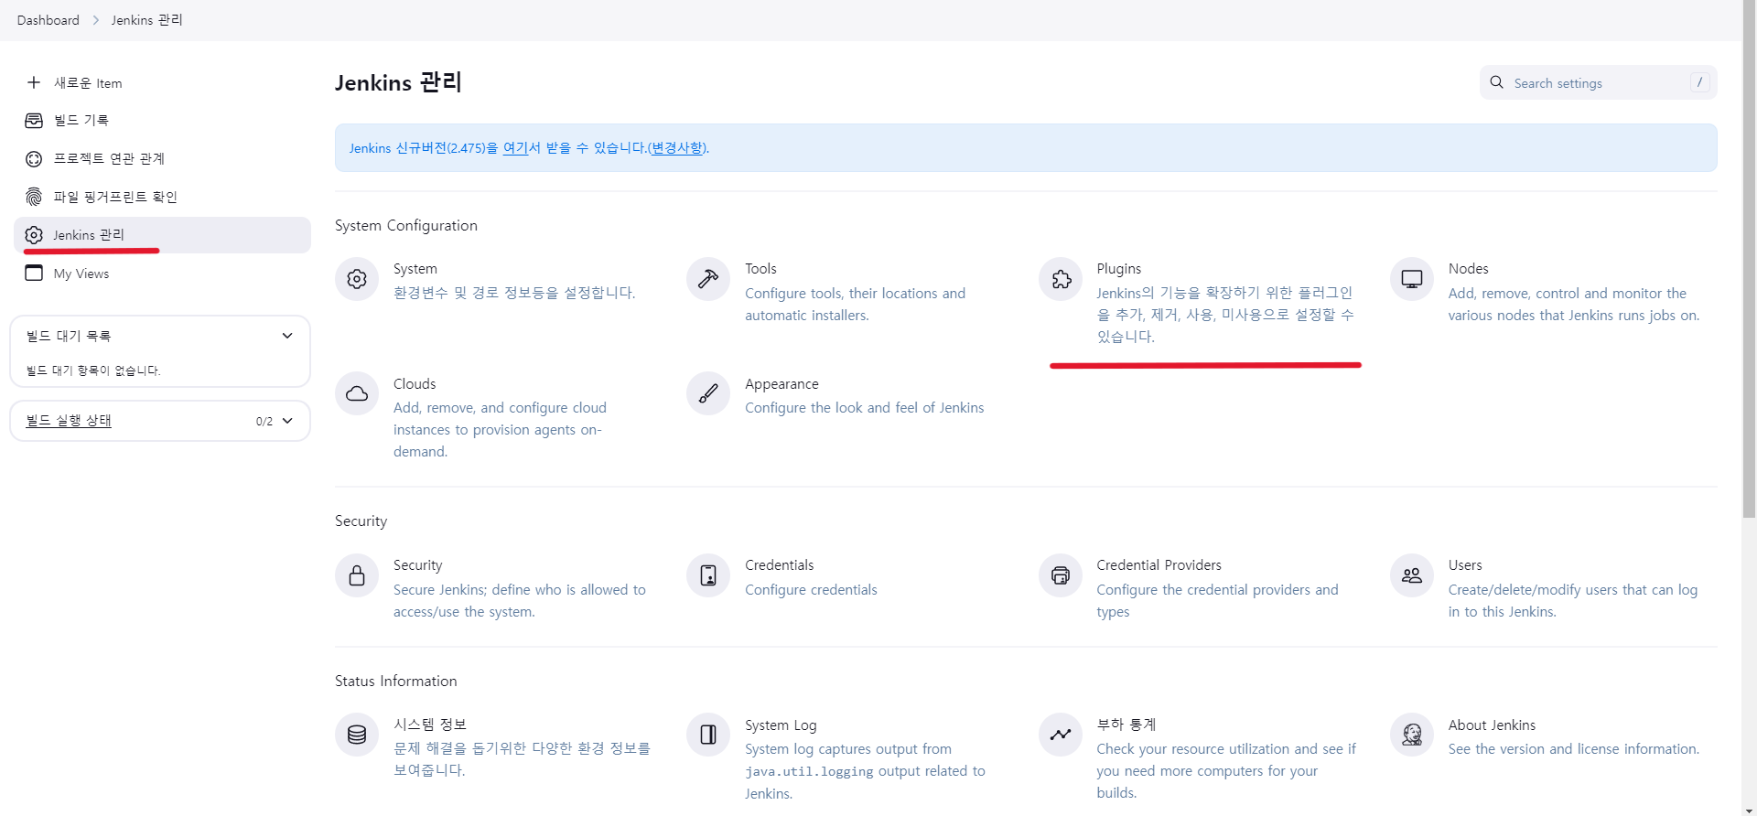The height and width of the screenshot is (816, 1757).
Task: Click the 시스템 정보 database icon
Action: pyautogui.click(x=357, y=735)
